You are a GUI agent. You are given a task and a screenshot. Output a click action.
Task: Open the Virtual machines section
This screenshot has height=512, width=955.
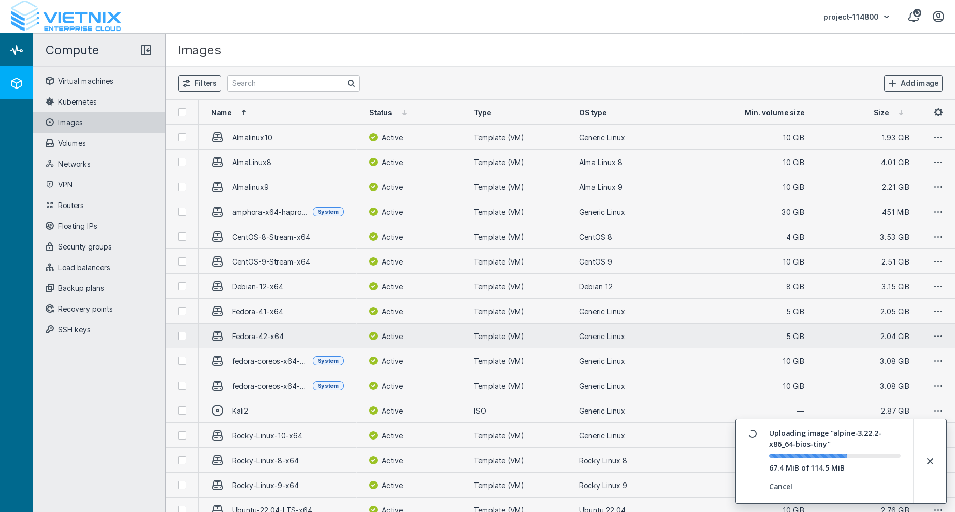[85, 81]
